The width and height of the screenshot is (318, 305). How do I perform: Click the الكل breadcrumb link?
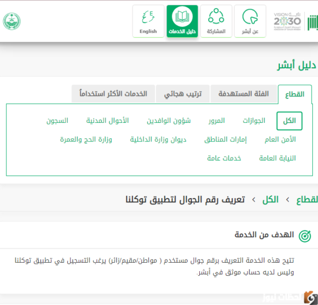tap(270, 200)
